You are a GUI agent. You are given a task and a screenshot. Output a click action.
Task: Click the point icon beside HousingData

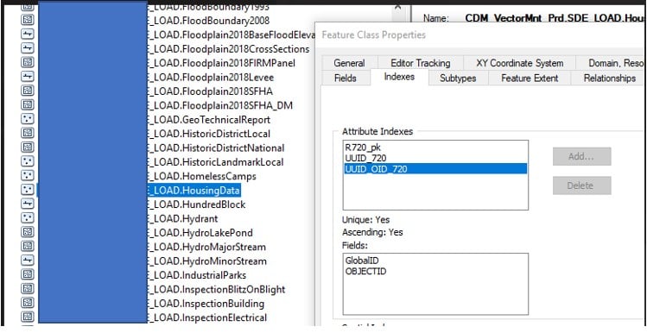28,190
